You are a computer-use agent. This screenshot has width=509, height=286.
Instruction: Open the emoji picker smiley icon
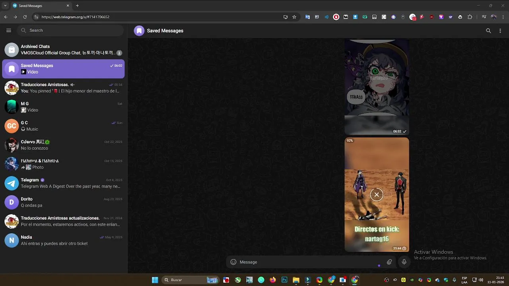coord(233,262)
